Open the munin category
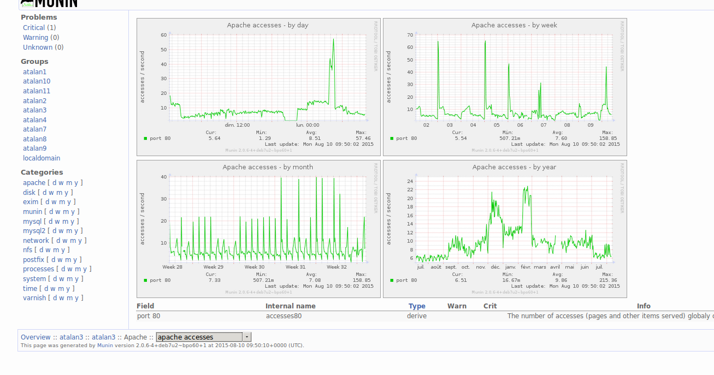The height and width of the screenshot is (375, 714). point(32,212)
